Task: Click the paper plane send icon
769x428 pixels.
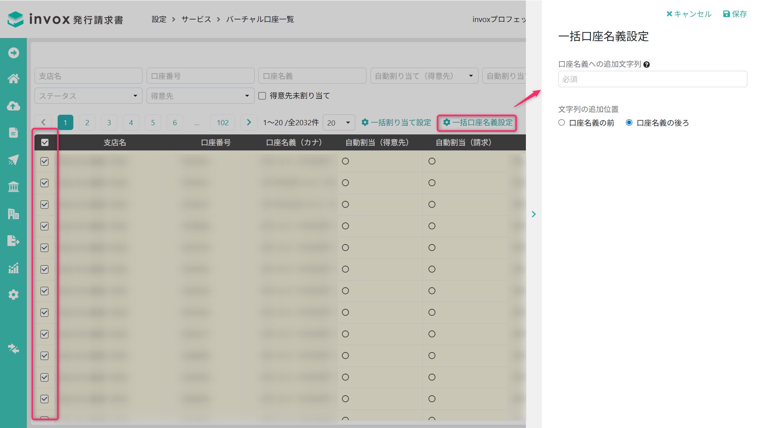Action: (x=13, y=160)
